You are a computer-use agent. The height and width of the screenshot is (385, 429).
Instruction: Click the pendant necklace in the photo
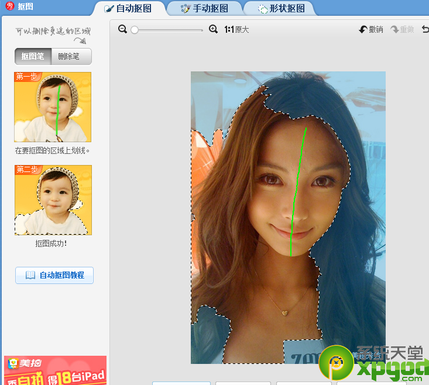point(285,312)
